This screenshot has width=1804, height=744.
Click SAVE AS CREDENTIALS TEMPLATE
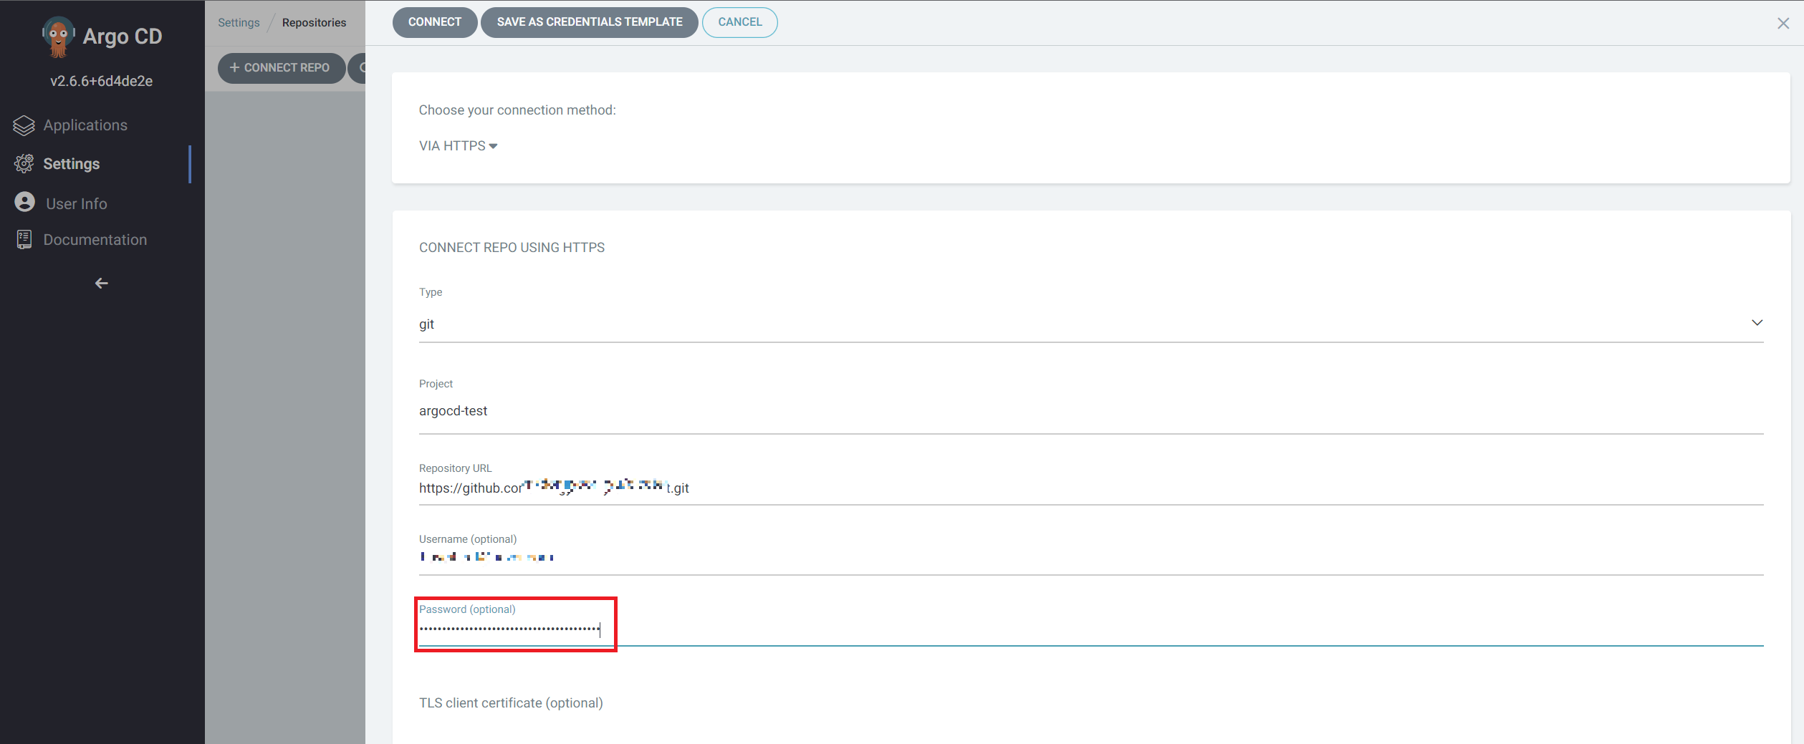click(x=590, y=22)
